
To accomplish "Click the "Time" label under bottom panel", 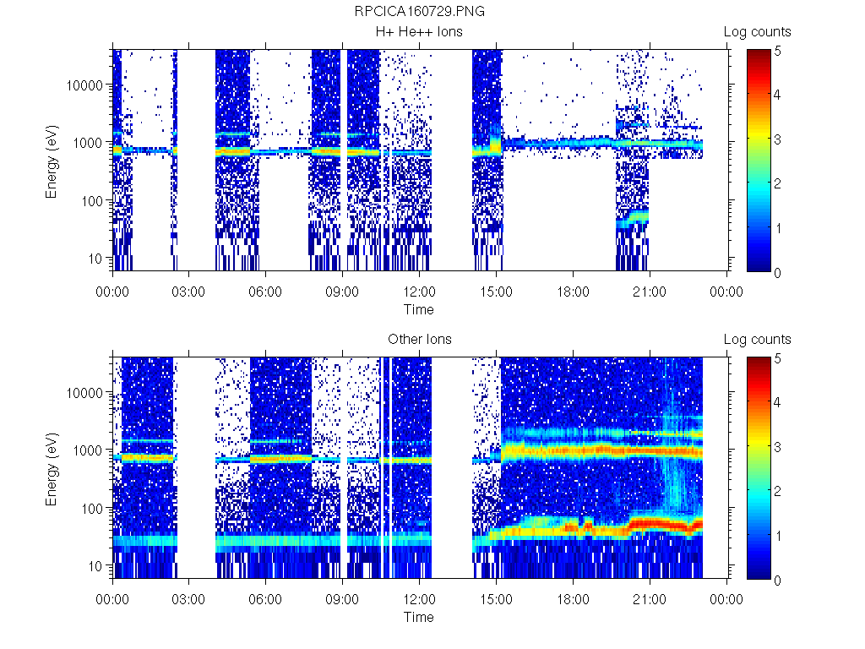I will (x=418, y=617).
